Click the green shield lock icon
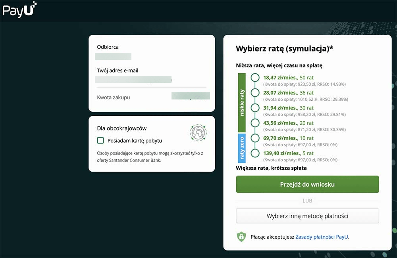The height and width of the screenshot is (258, 397). 241,237
